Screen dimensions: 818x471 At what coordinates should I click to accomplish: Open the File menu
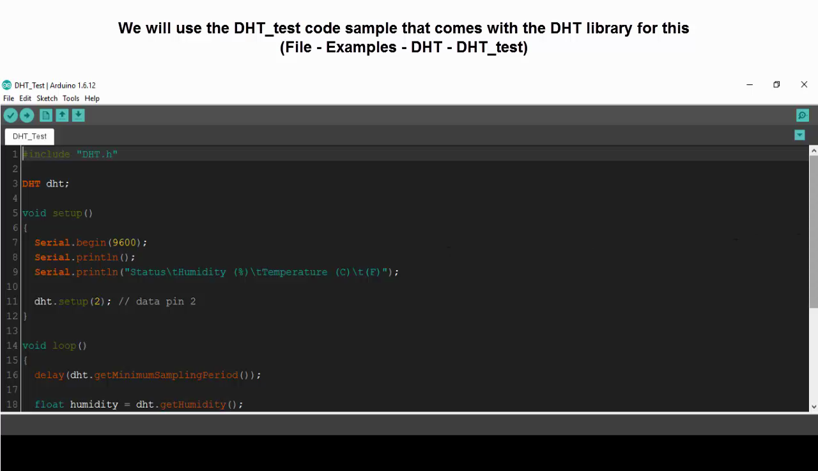point(8,98)
